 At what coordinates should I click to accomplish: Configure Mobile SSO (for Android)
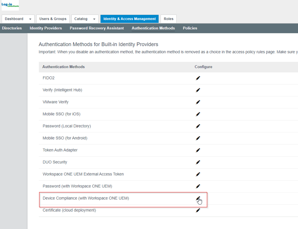(x=198, y=138)
